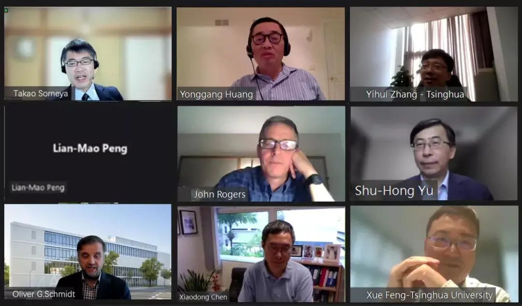
Task: Select Yonggang Huang's video tile
Action: (x=261, y=54)
